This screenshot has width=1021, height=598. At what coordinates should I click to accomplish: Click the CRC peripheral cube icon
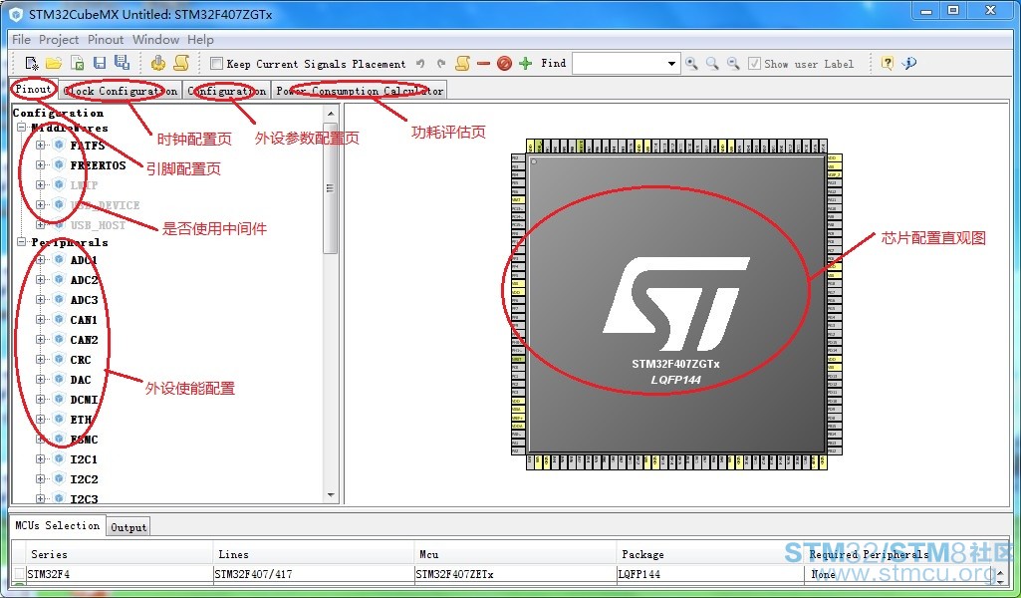click(x=59, y=359)
